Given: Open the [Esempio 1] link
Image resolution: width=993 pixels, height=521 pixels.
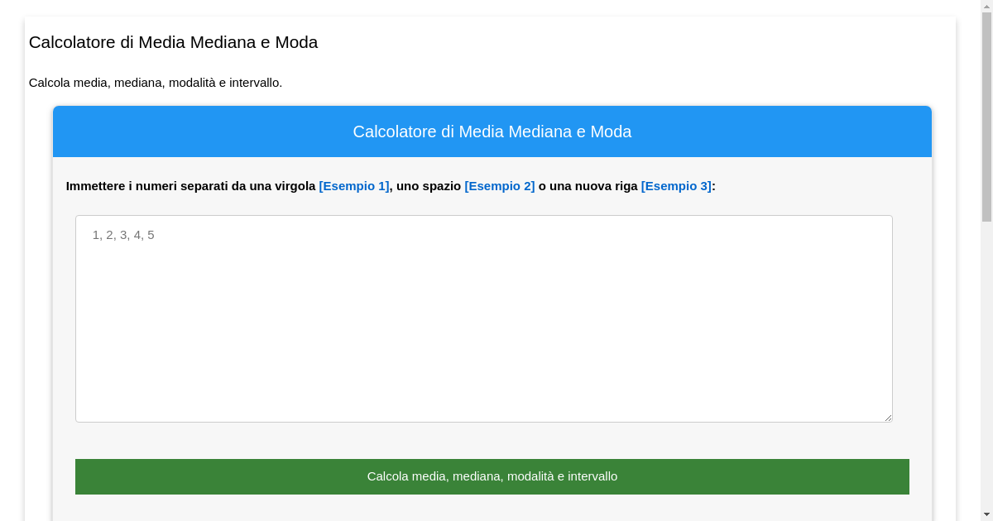Looking at the screenshot, I should [354, 186].
